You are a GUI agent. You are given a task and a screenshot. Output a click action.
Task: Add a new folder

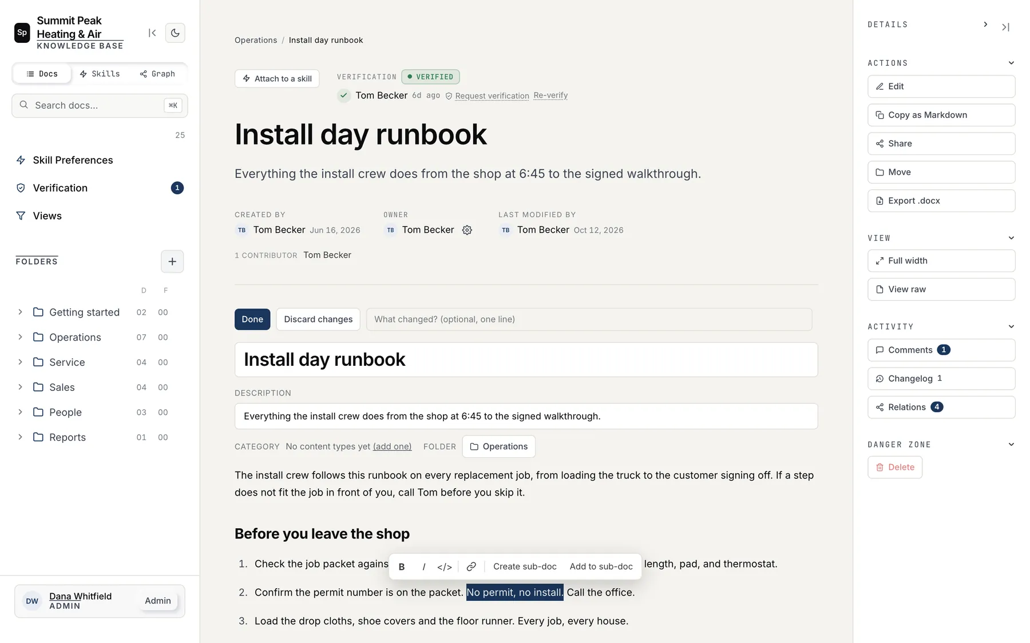click(172, 262)
